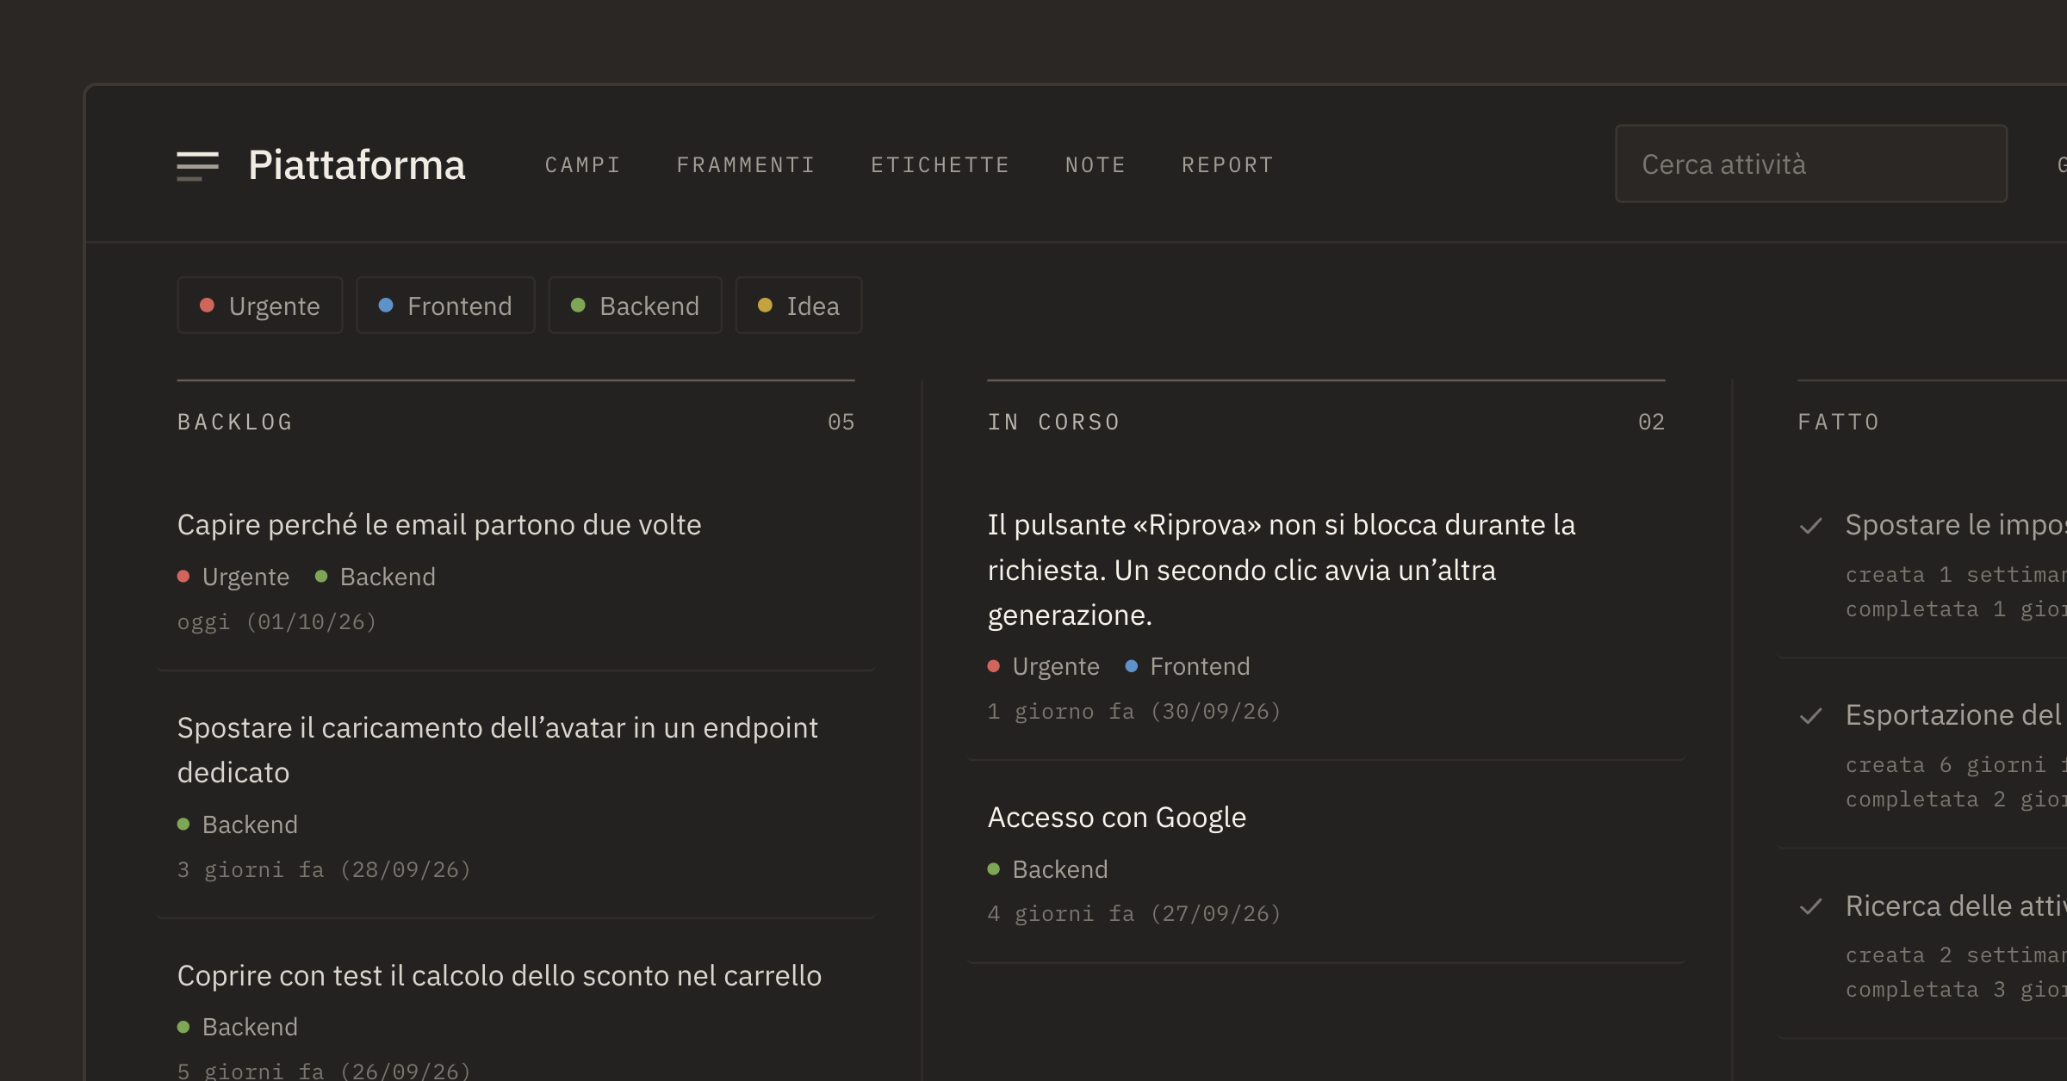Image resolution: width=2067 pixels, height=1081 pixels.
Task: Switch to the Frammenti tab
Action: [746, 165]
